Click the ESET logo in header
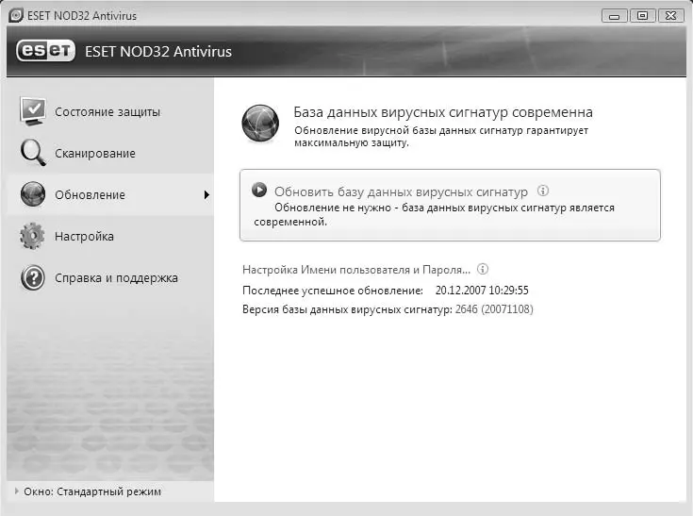 click(x=45, y=51)
